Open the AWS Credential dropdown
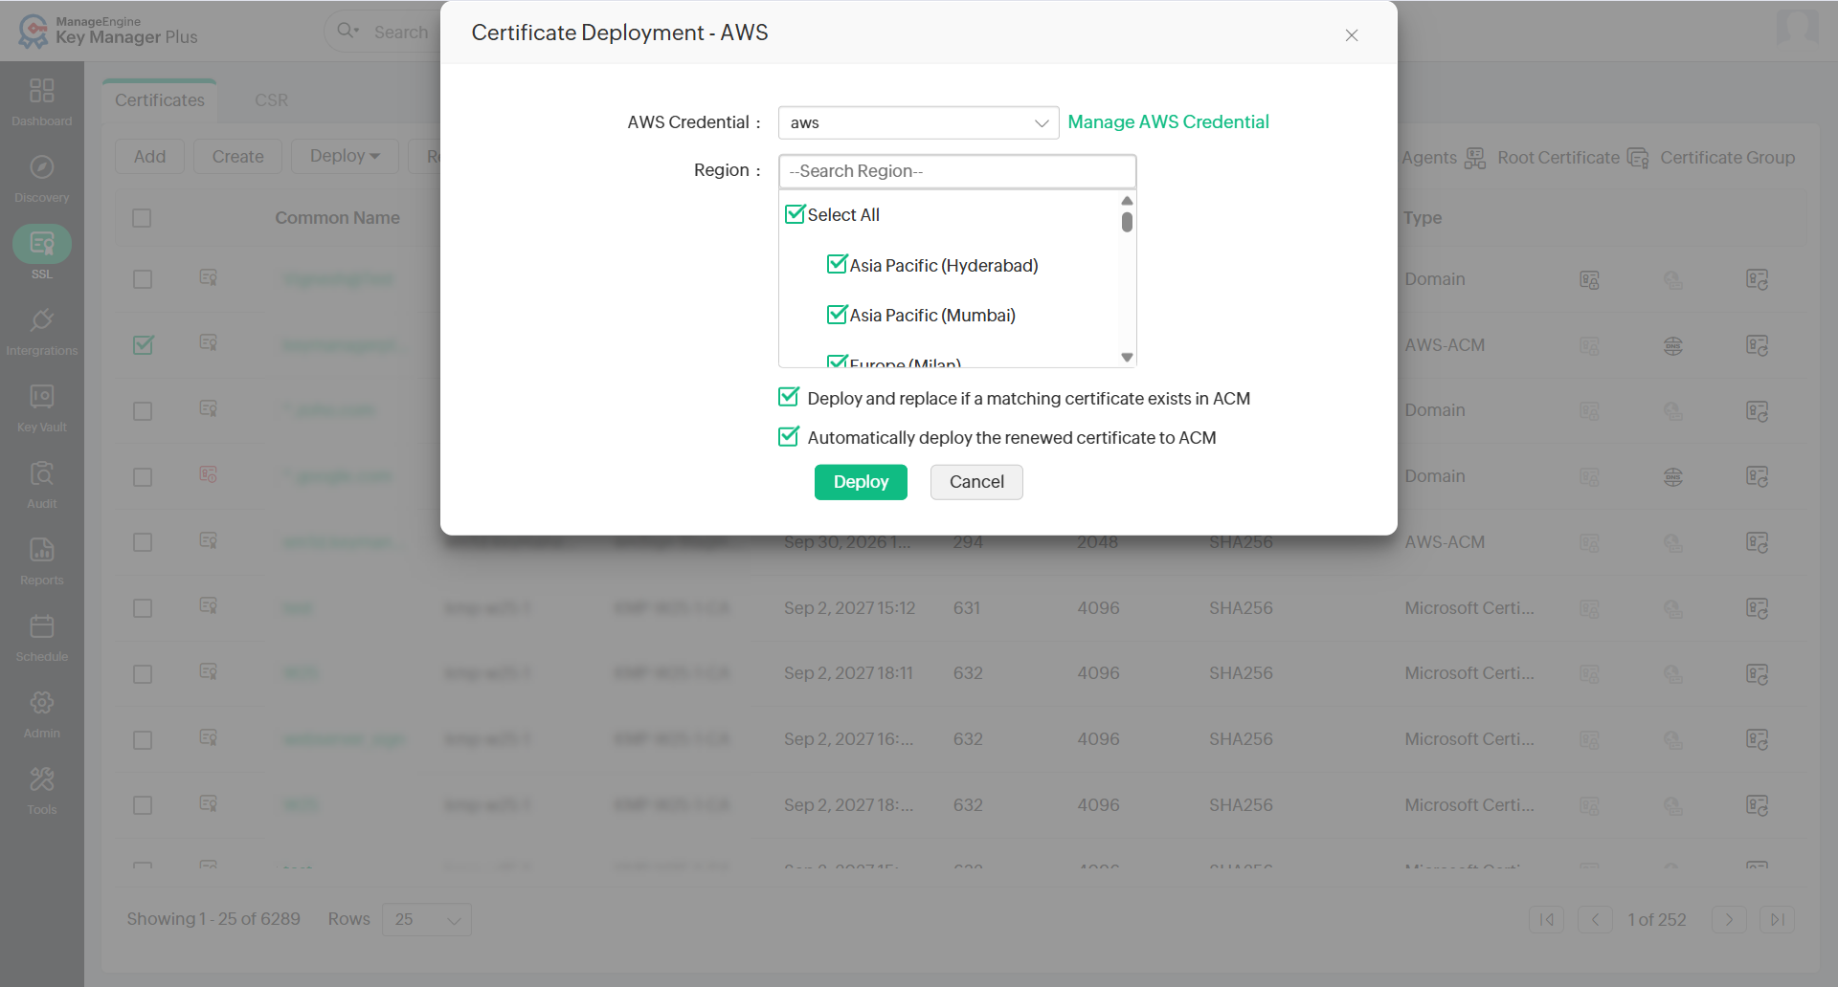 click(x=918, y=122)
